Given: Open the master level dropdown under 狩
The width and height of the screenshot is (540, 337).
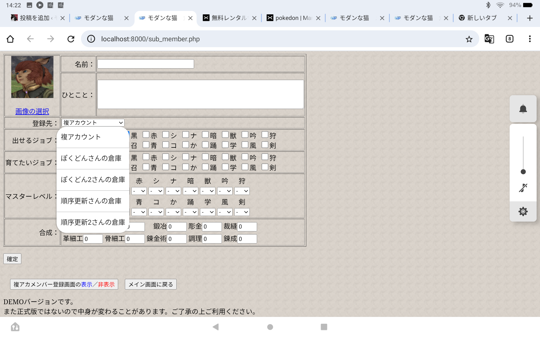Looking at the screenshot, I should 242,191.
